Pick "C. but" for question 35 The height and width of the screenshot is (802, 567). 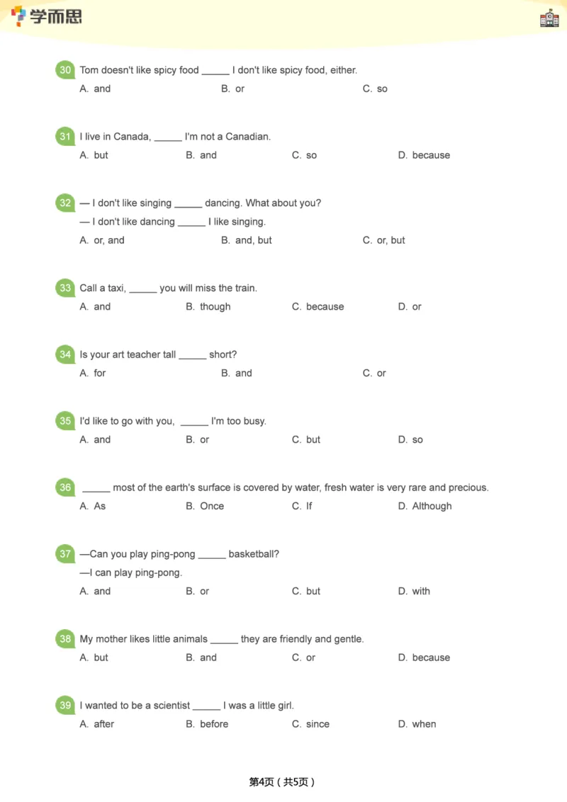pos(306,440)
